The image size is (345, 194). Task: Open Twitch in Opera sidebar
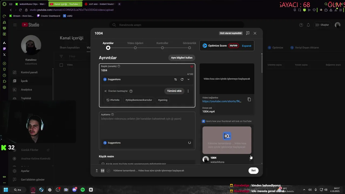point(4,49)
